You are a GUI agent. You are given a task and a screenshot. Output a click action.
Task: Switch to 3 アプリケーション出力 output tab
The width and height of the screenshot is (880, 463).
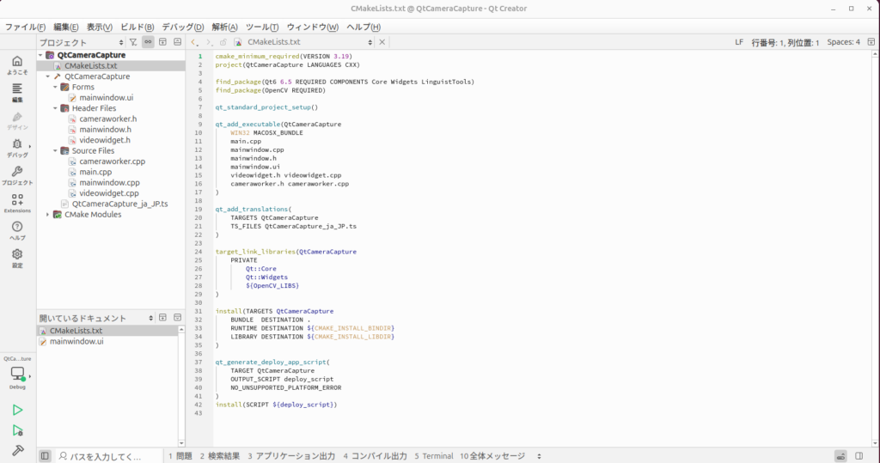pyautogui.click(x=291, y=456)
